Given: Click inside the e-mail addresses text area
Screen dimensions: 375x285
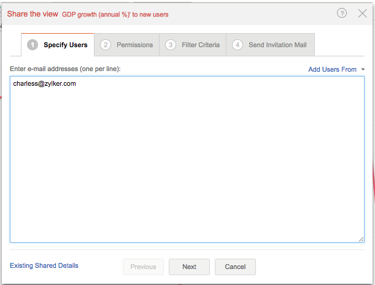Looking at the screenshot, I should [187, 165].
